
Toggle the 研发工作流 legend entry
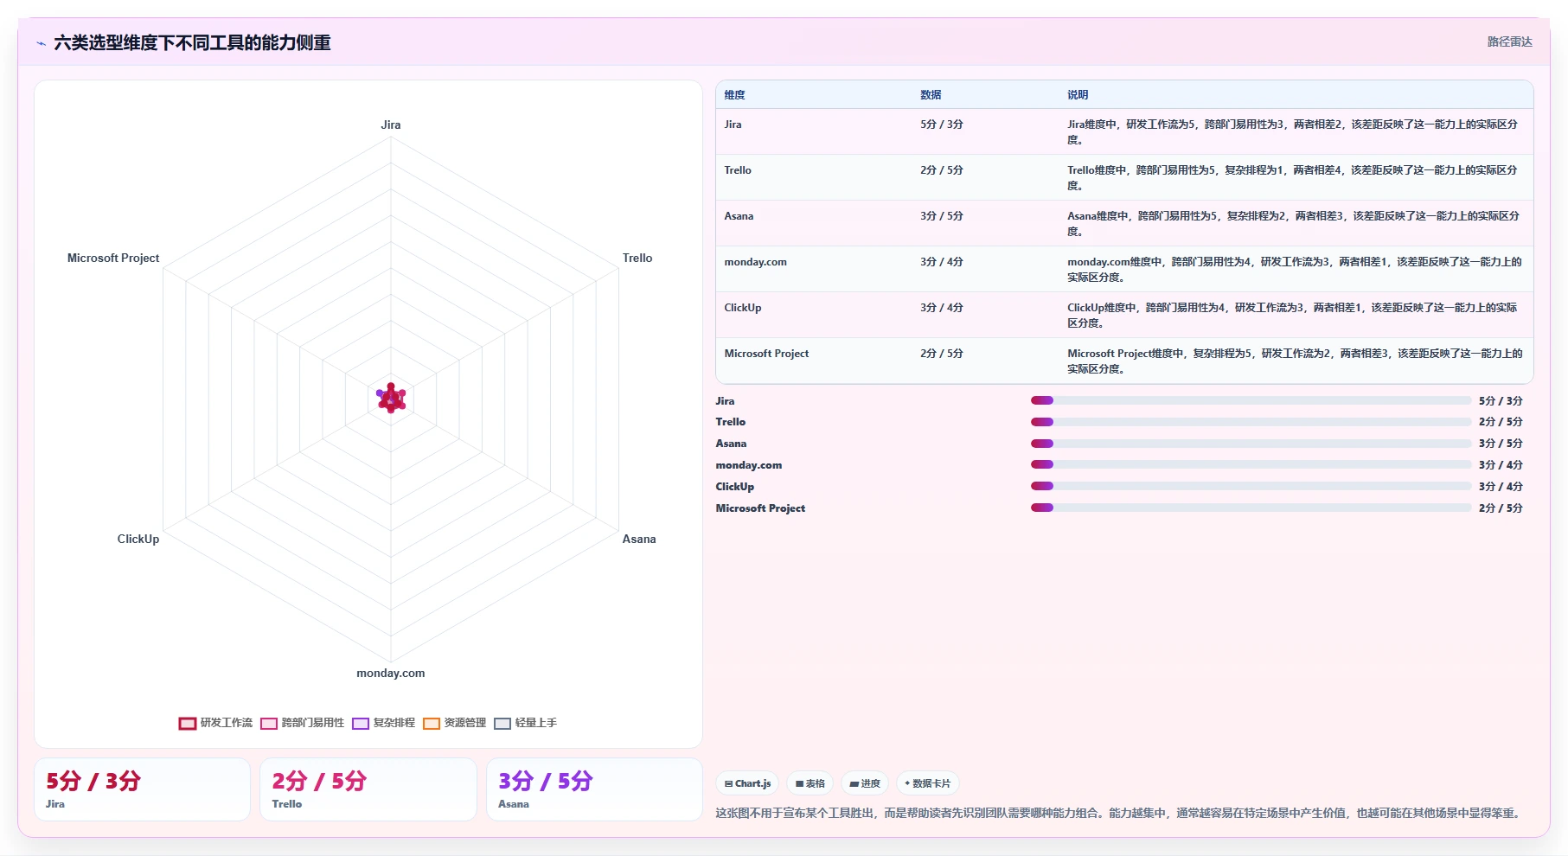pyautogui.click(x=215, y=723)
